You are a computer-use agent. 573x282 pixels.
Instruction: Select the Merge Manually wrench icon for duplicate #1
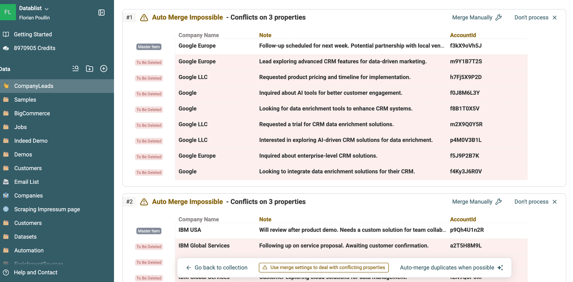(x=499, y=17)
